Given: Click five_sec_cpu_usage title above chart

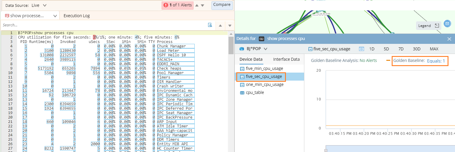Looking at the screenshot, I should pos(332,49).
